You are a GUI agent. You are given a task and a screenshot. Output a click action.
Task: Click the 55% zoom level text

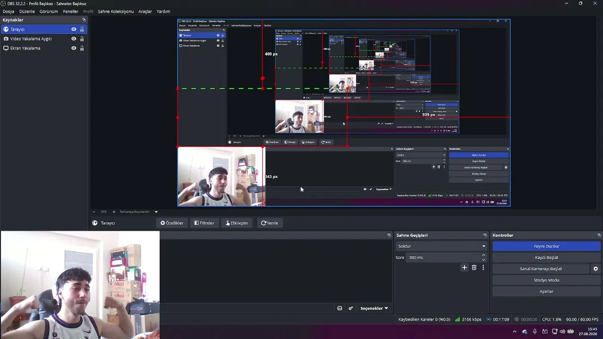[x=104, y=212]
